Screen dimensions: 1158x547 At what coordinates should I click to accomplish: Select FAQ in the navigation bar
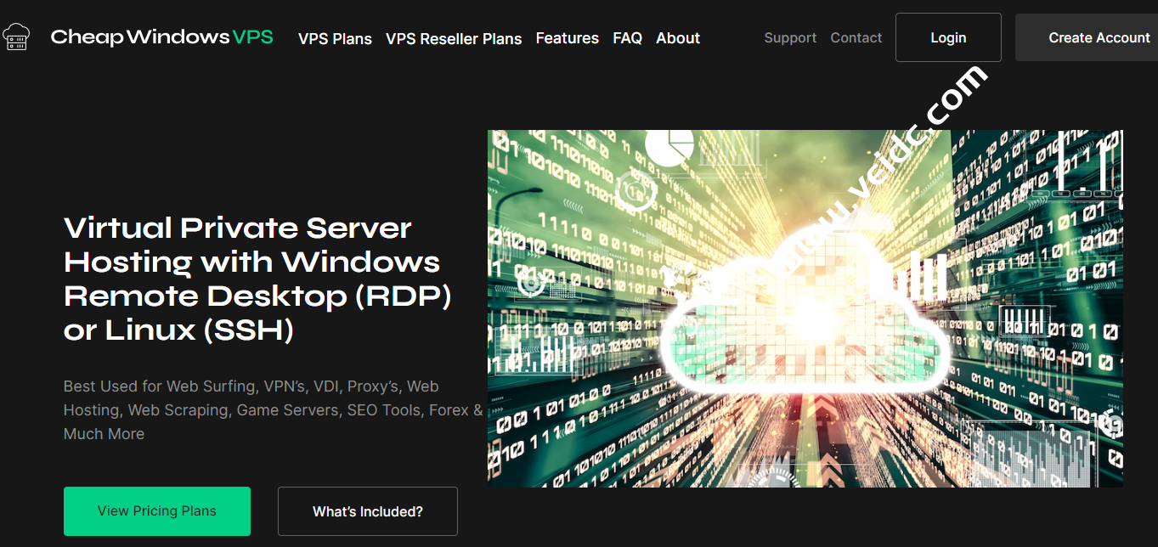(627, 38)
